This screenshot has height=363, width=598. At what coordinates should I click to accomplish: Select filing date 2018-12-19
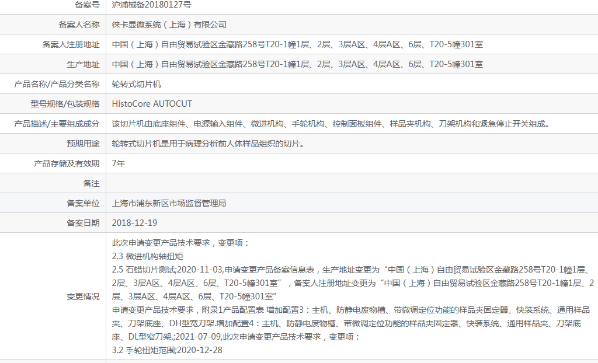[135, 223]
